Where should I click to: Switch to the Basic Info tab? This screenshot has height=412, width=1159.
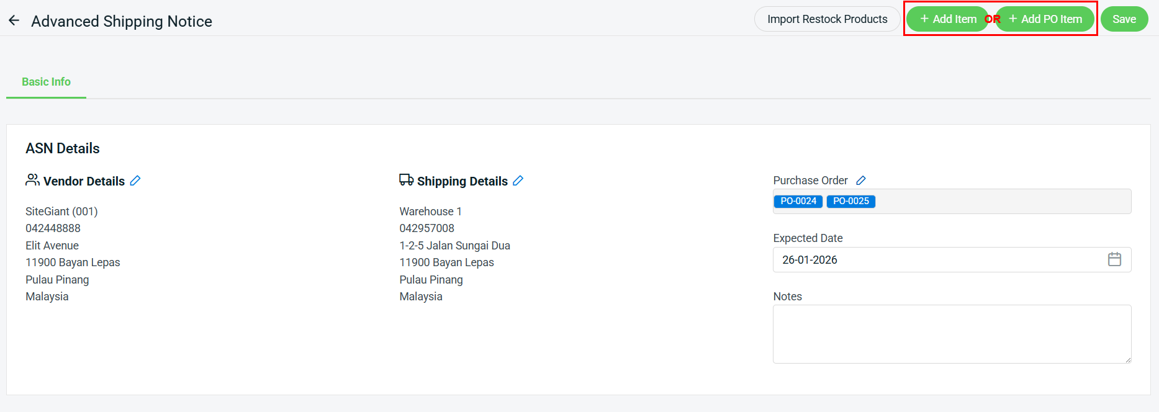coord(46,82)
